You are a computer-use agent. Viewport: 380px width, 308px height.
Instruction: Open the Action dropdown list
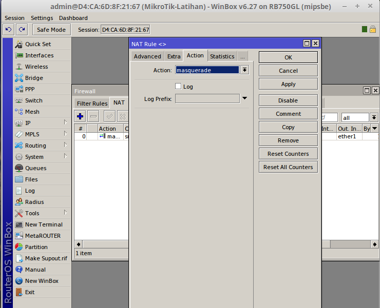(245, 70)
